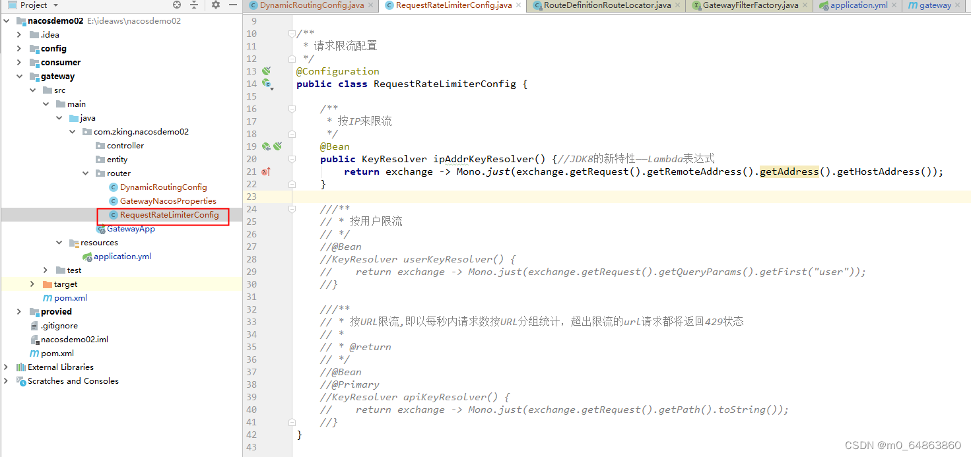The height and width of the screenshot is (457, 971).
Task: Fold the Javadoc comment starting at line 16
Action: (292, 109)
